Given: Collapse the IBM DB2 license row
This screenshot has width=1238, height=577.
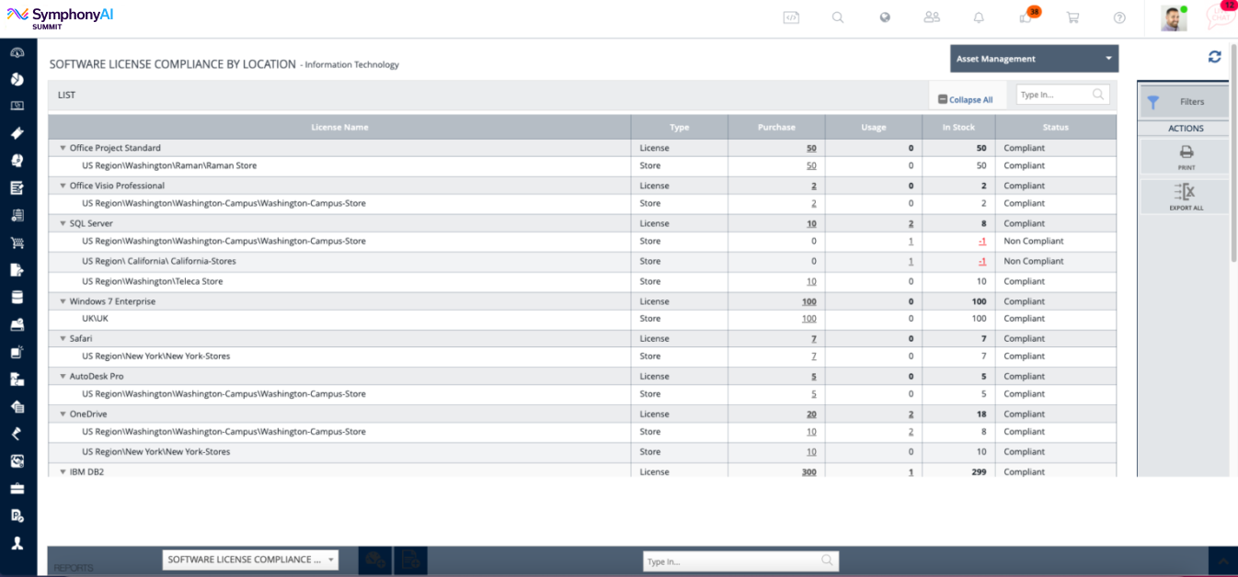Looking at the screenshot, I should tap(63, 472).
